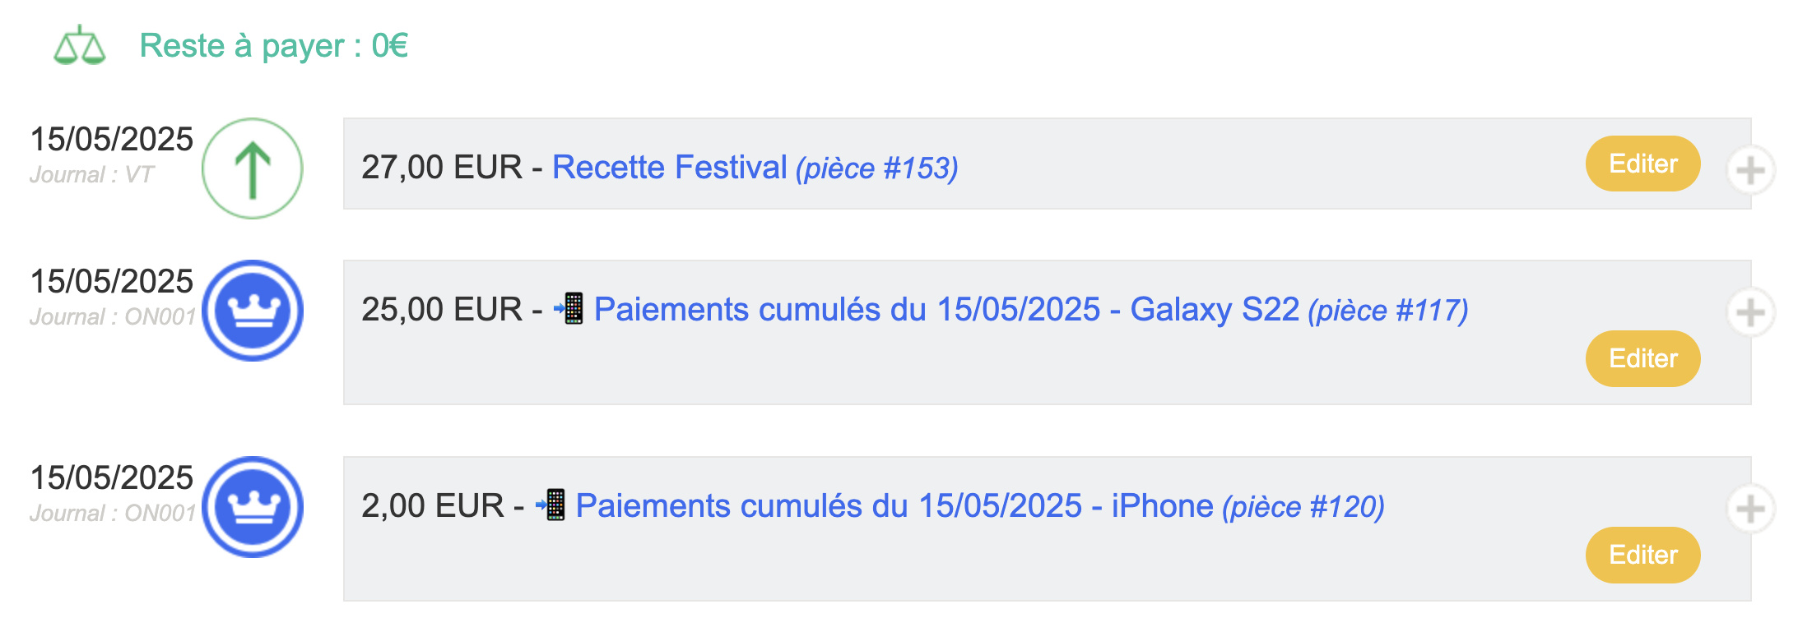Viewport: 1798px width, 641px height.
Task: Click the Reste à payer : 0€ label
Action: coord(274,46)
